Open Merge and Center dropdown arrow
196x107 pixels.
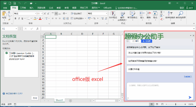click(x=85, y=18)
